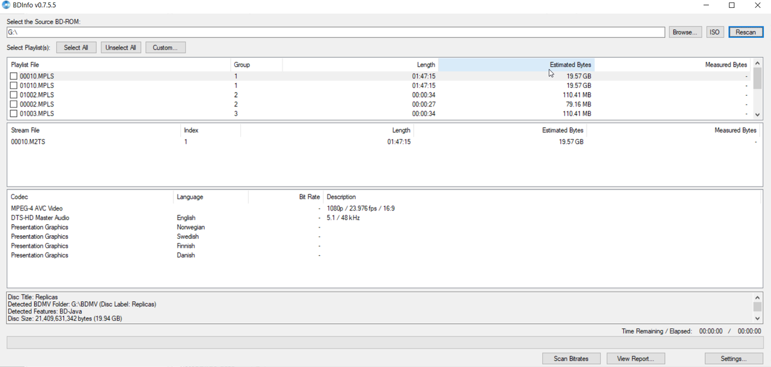The height and width of the screenshot is (367, 771).
Task: Open Settings... dialog
Action: (734, 359)
